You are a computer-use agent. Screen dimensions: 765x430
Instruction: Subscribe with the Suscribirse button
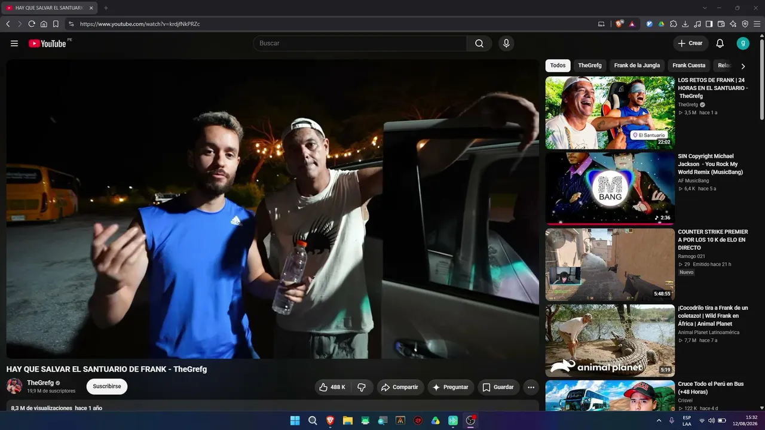107,386
